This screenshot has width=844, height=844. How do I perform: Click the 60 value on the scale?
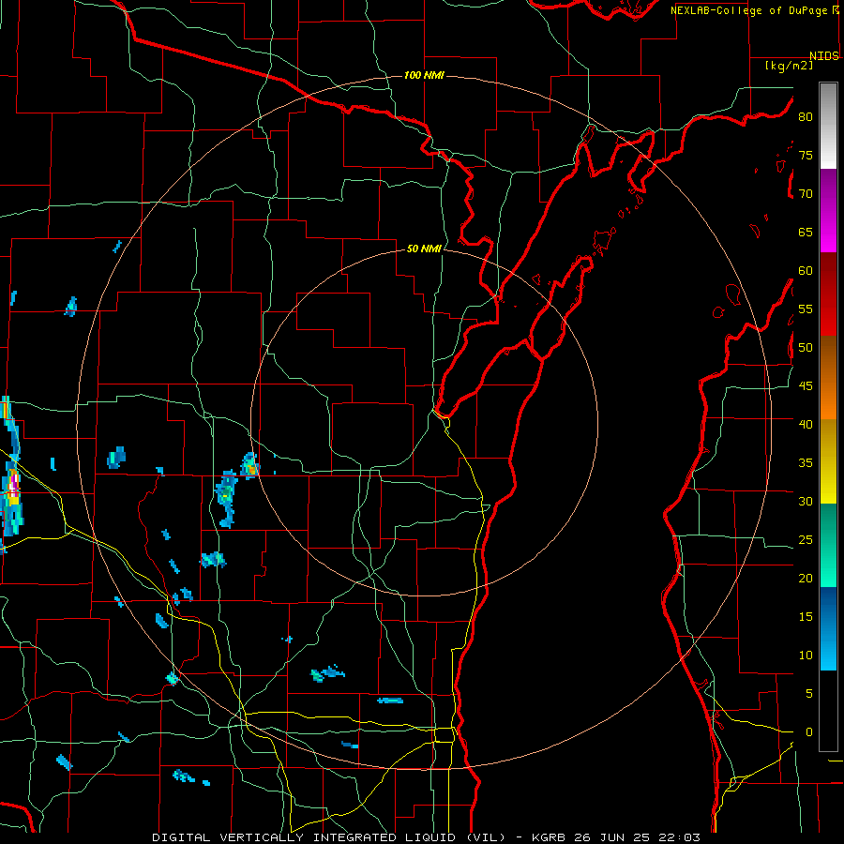point(806,271)
